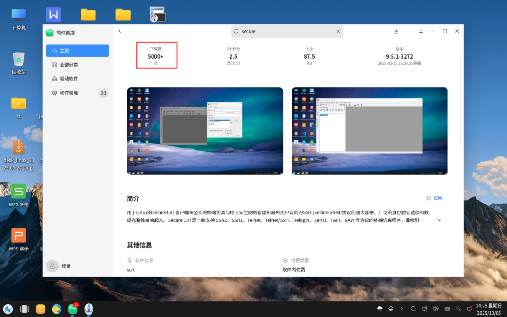Expand the 简介 description text
Viewport: 507px width, 317px height.
coord(439,220)
